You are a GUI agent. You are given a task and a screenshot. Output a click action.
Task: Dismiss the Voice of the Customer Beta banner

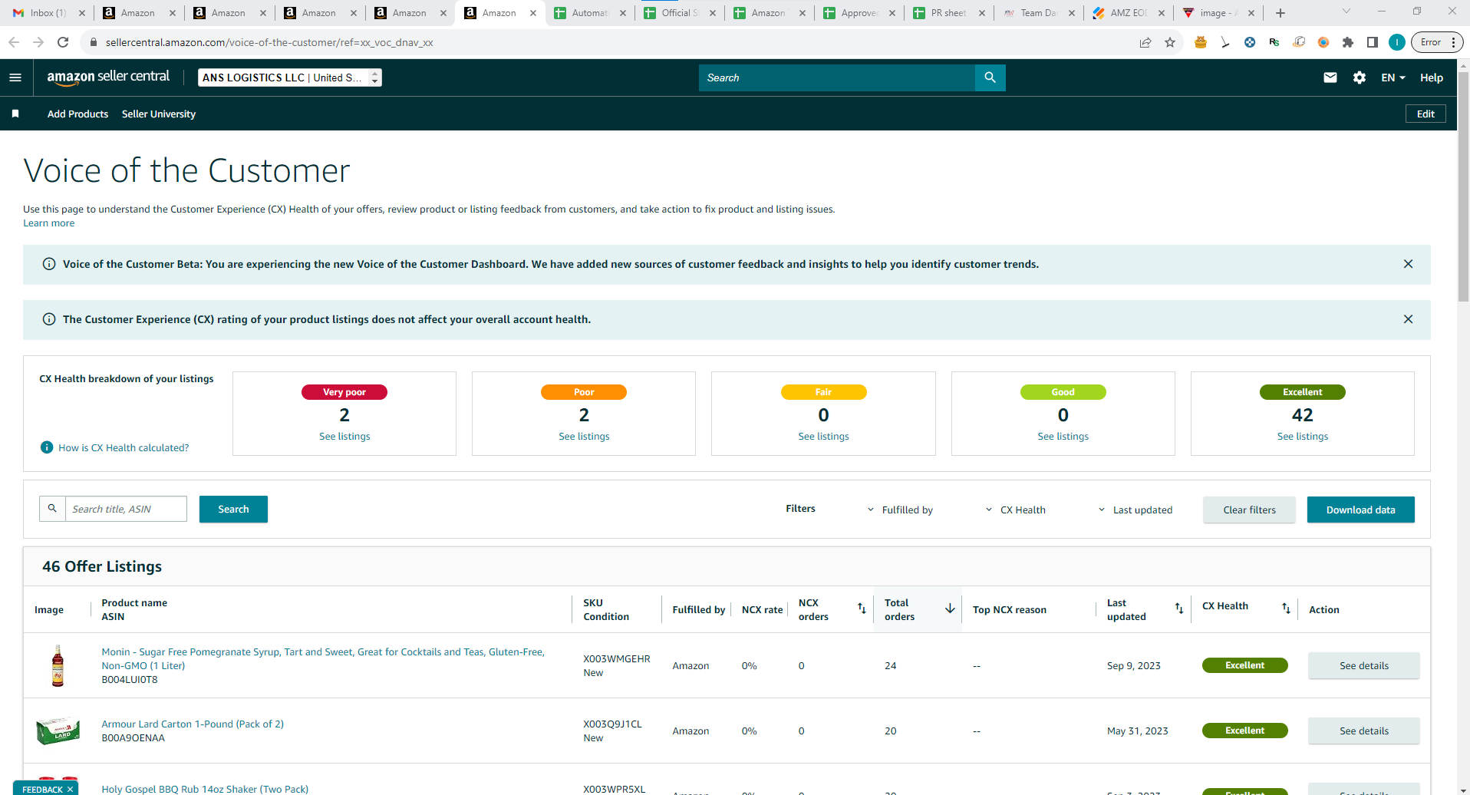coord(1408,264)
